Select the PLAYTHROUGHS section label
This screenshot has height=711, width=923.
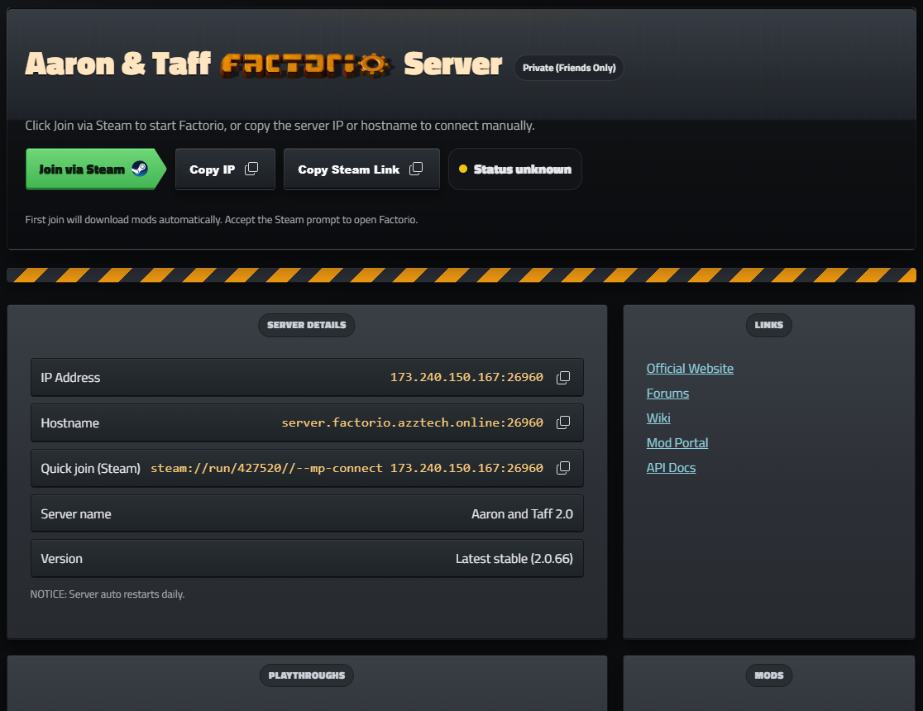pos(306,675)
